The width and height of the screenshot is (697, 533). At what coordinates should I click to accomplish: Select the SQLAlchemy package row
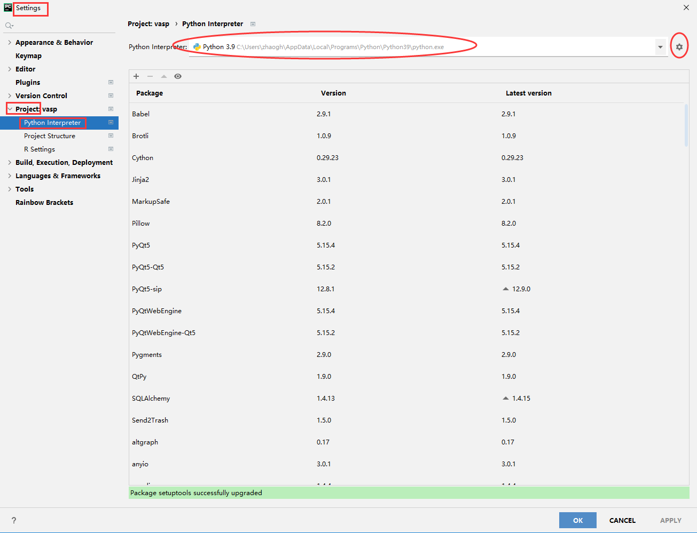pos(406,398)
